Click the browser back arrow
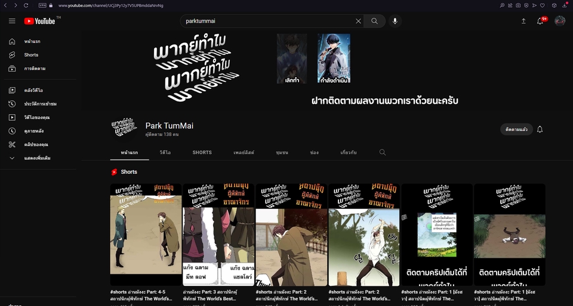This screenshot has width=573, height=306. coord(5,5)
